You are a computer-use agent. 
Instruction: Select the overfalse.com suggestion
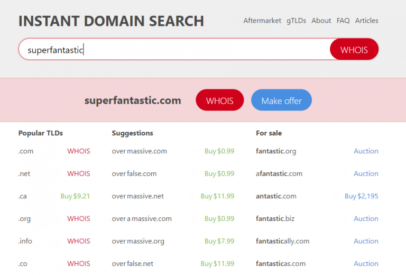point(134,173)
